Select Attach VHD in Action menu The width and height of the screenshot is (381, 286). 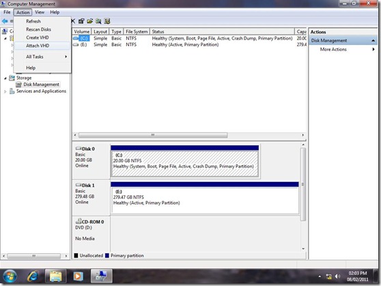[42, 46]
